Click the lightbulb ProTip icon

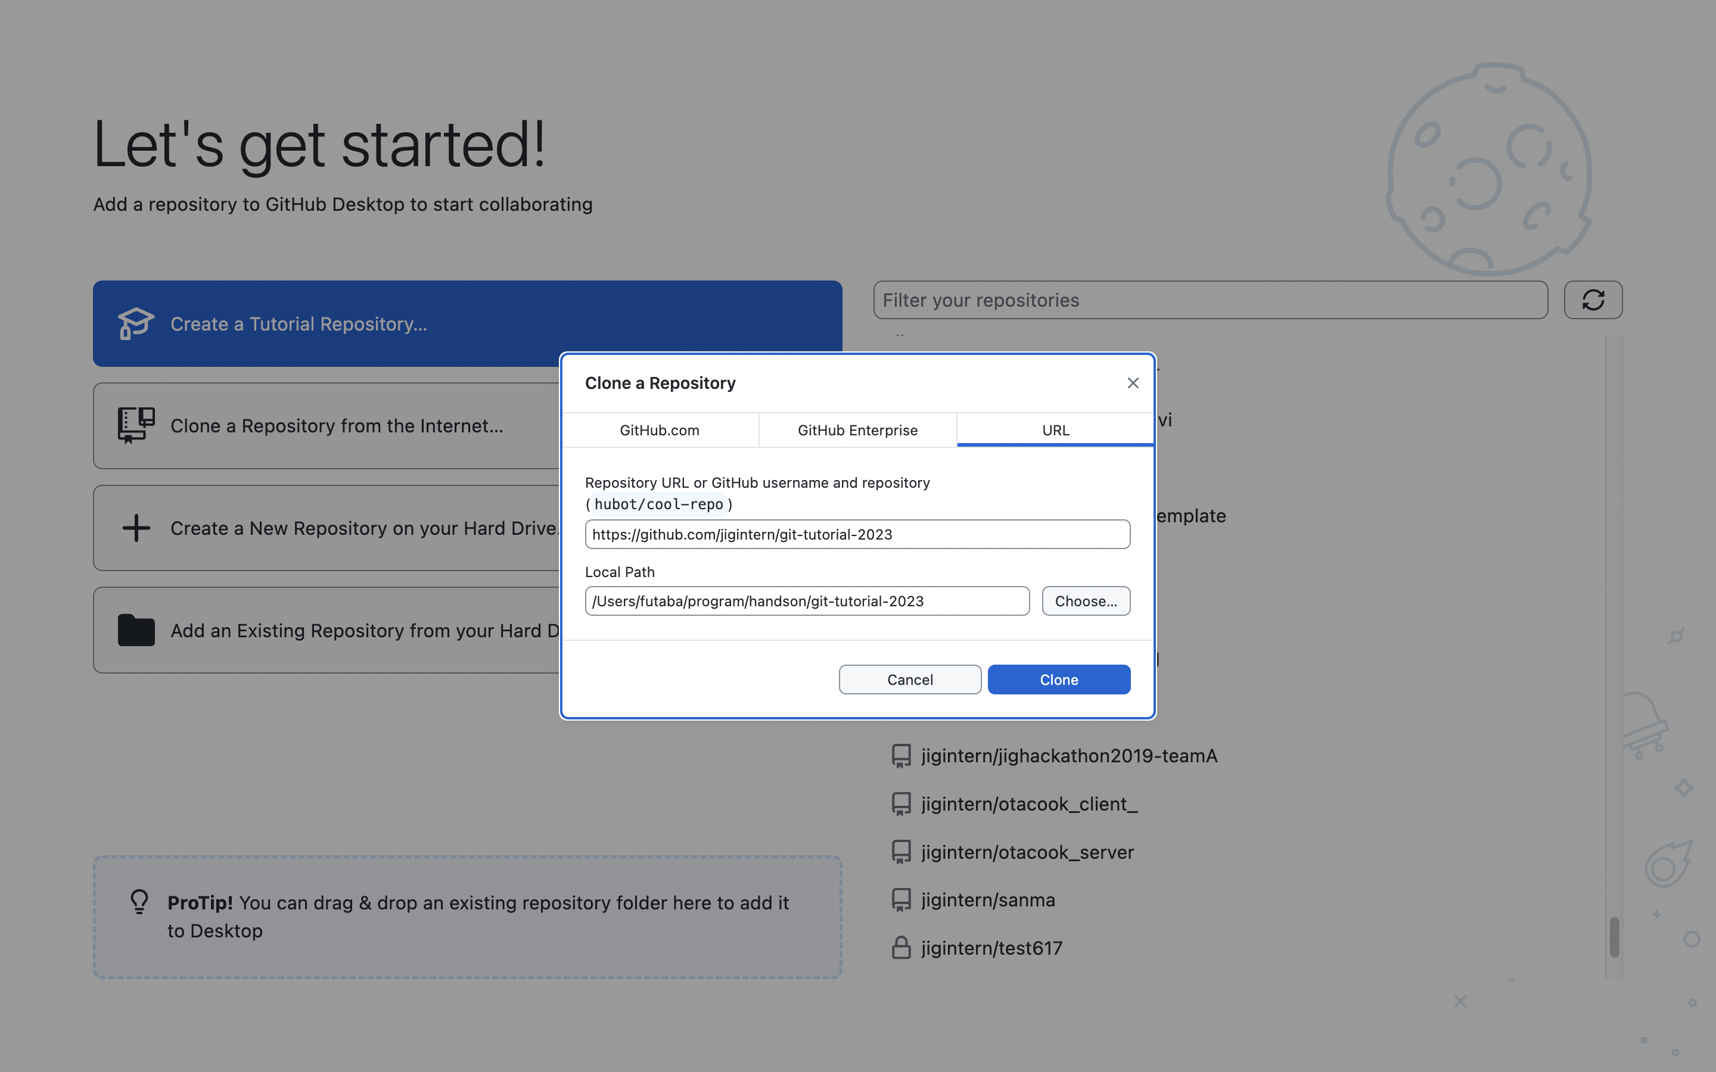pyautogui.click(x=139, y=902)
